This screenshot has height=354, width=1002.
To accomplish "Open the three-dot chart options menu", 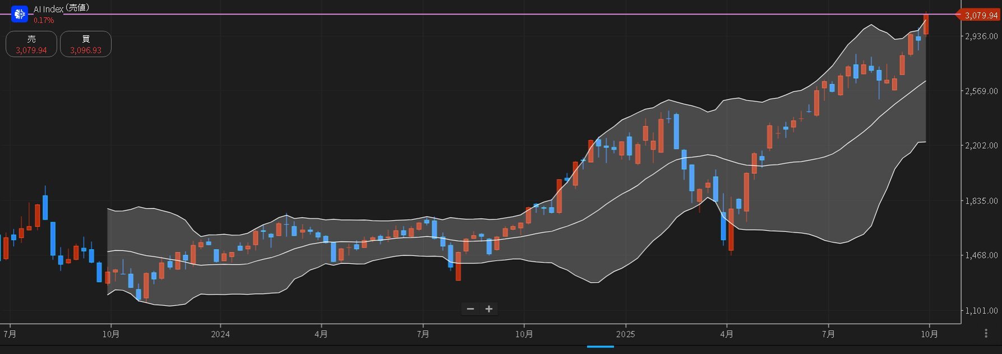I will (x=986, y=334).
